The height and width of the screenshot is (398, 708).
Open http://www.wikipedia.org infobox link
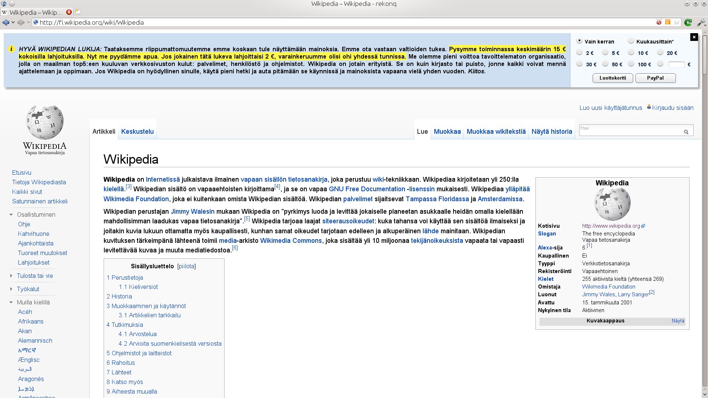tap(611, 226)
